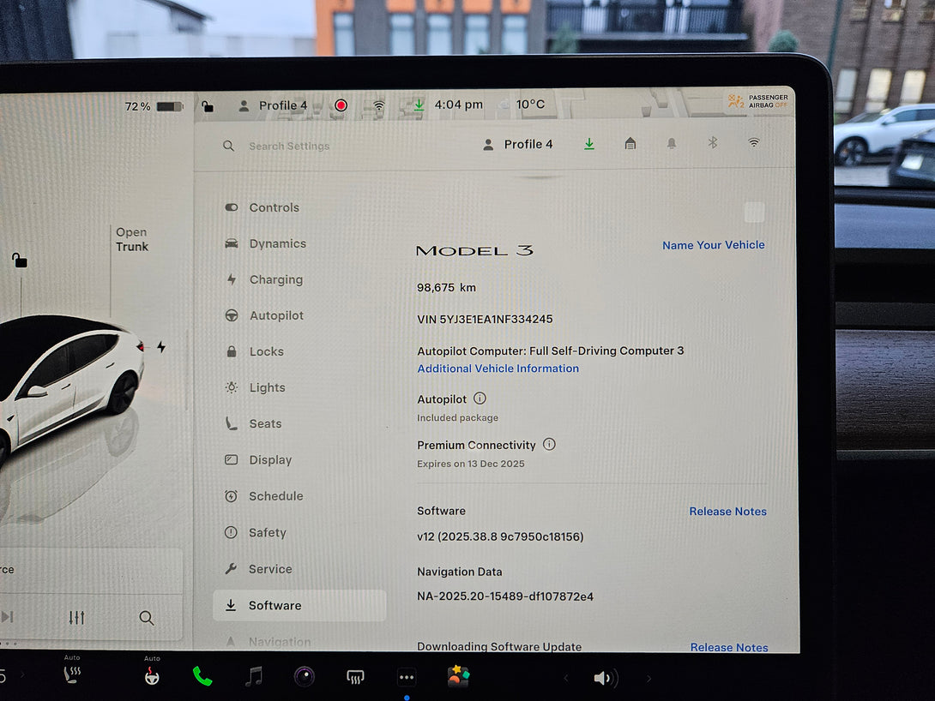Toggle the red dashcam recording indicator
The width and height of the screenshot is (935, 701).
341,105
